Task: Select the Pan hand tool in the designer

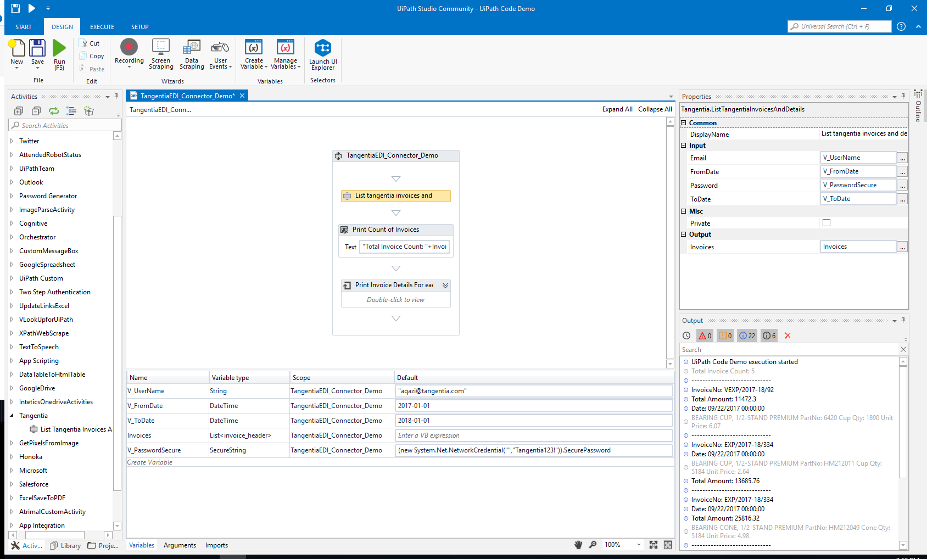Action: 578,545
